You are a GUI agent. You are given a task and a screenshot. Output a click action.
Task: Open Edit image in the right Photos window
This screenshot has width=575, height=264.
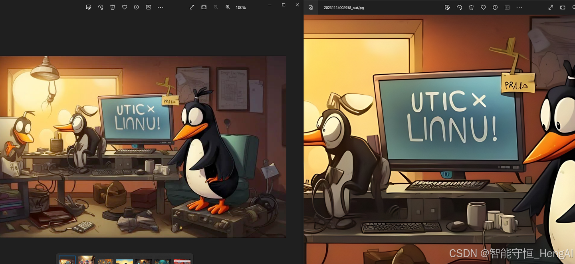(x=448, y=7)
